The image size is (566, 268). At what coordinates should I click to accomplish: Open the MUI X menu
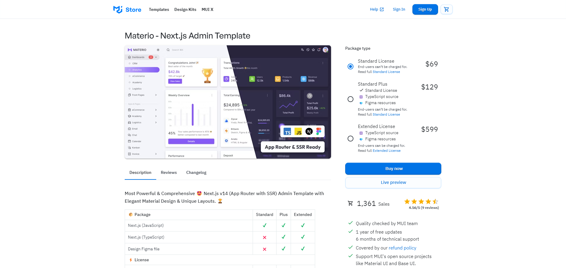(208, 9)
